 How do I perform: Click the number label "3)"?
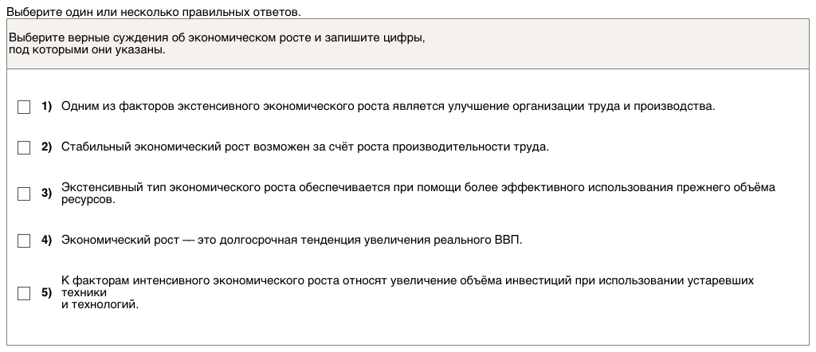[x=46, y=194]
